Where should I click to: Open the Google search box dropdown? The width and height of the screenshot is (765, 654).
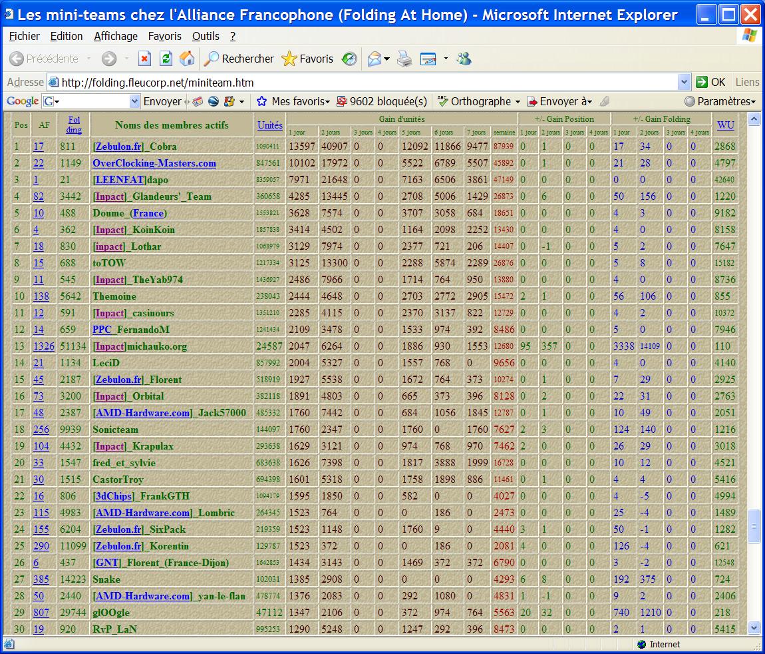[134, 101]
